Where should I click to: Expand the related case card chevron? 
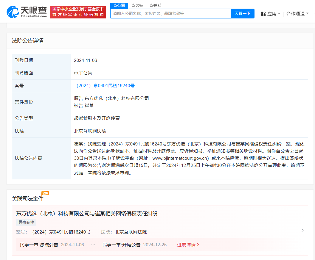[302, 230]
